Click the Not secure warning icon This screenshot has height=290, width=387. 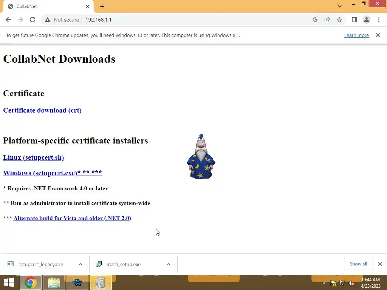point(47,20)
